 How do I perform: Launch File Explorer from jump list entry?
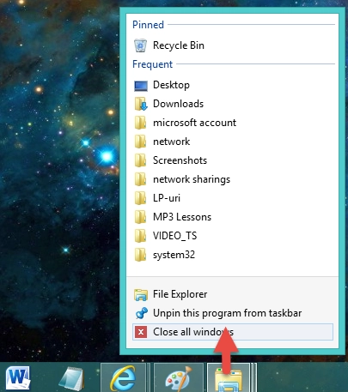coord(233,294)
